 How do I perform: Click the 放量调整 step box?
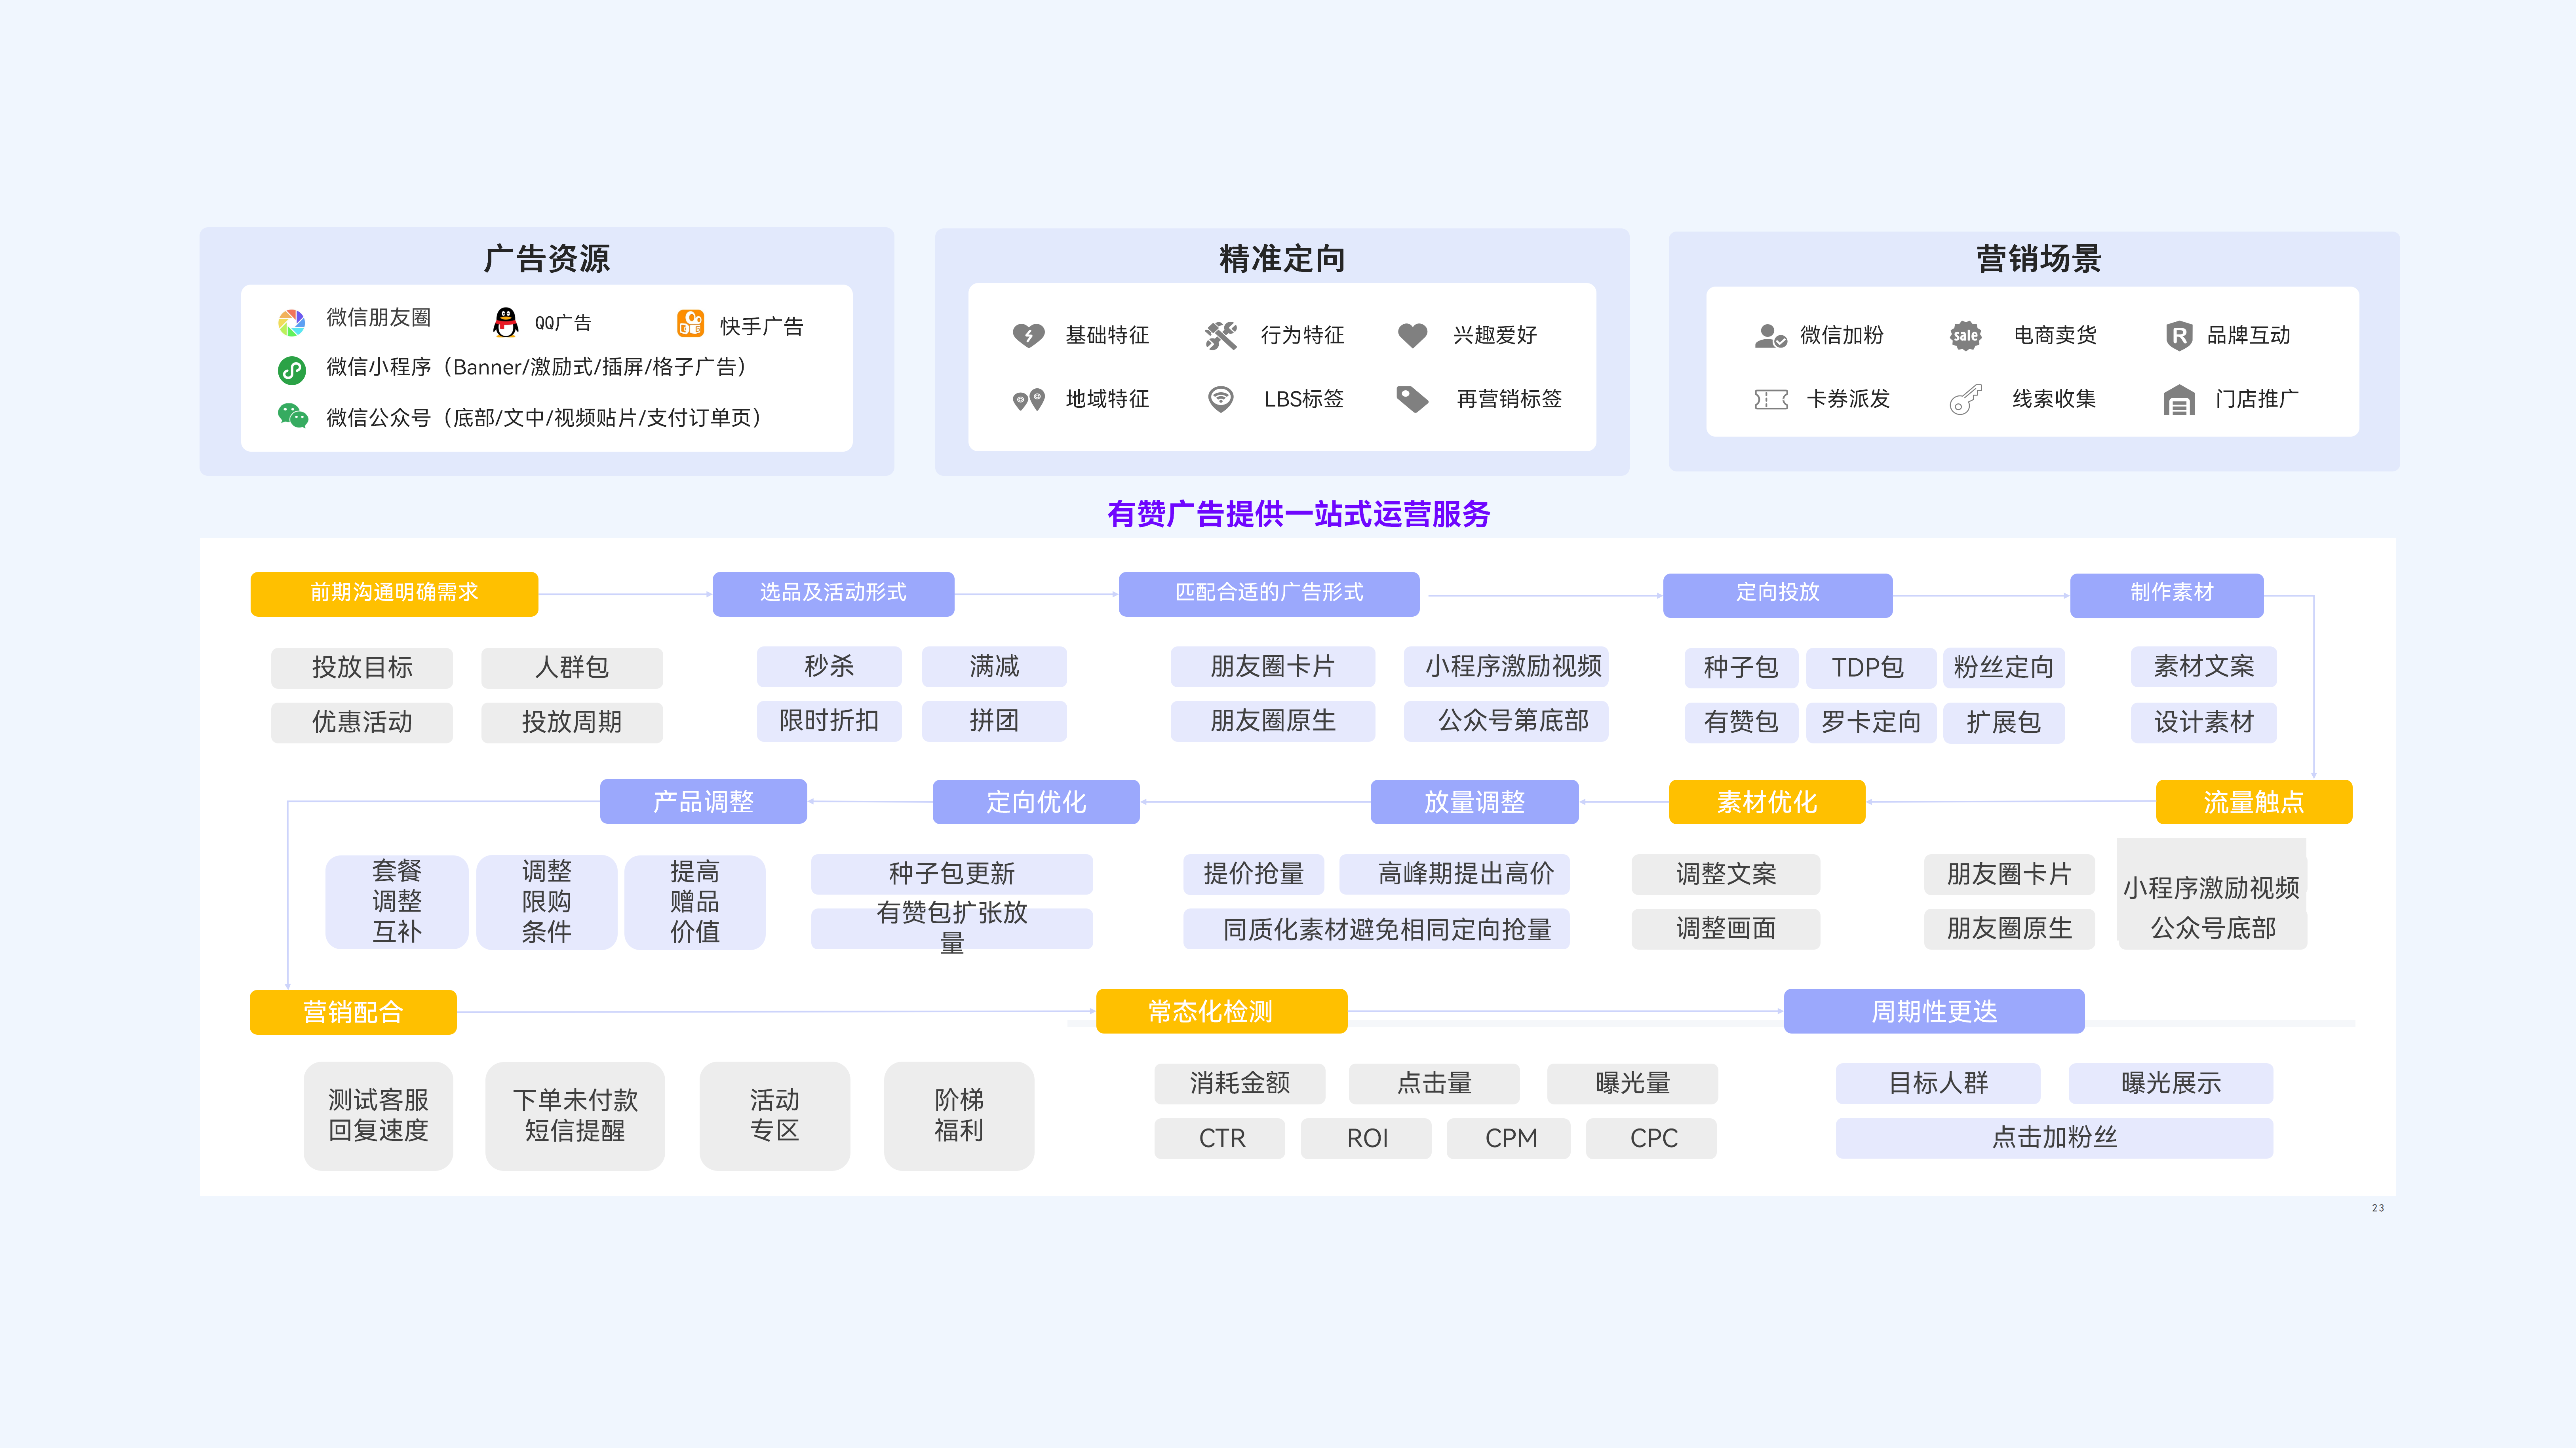coord(1474,802)
